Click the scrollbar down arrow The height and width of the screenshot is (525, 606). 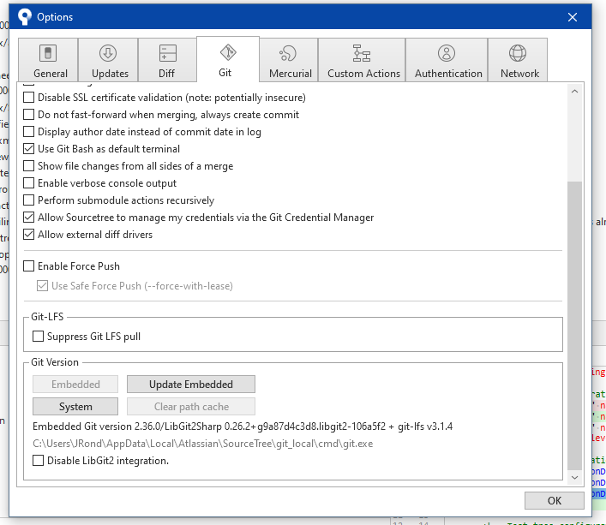[x=574, y=478]
